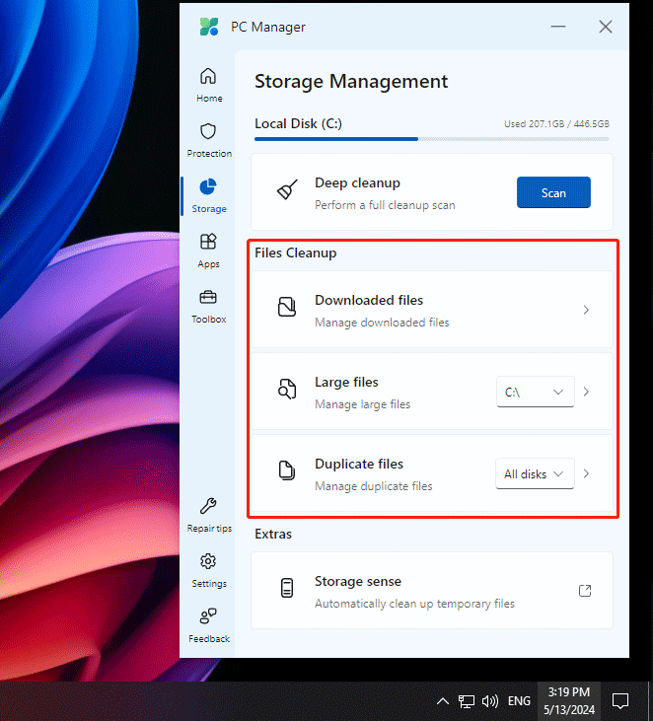This screenshot has width=653, height=721.
Task: Open the Toolbox briefcase section
Action: coord(208,306)
